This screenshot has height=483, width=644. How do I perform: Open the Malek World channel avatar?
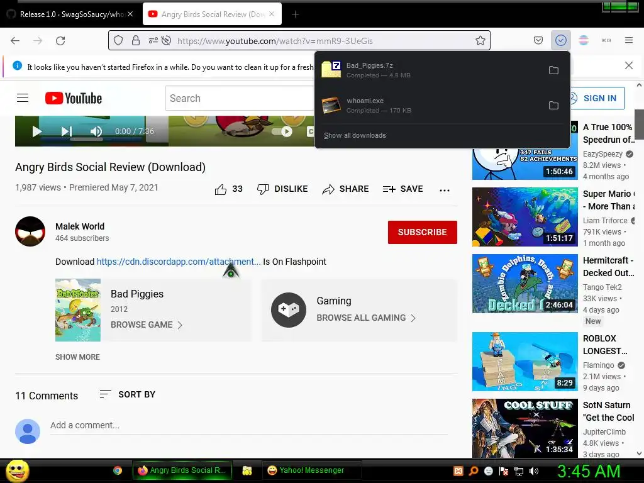point(30,231)
